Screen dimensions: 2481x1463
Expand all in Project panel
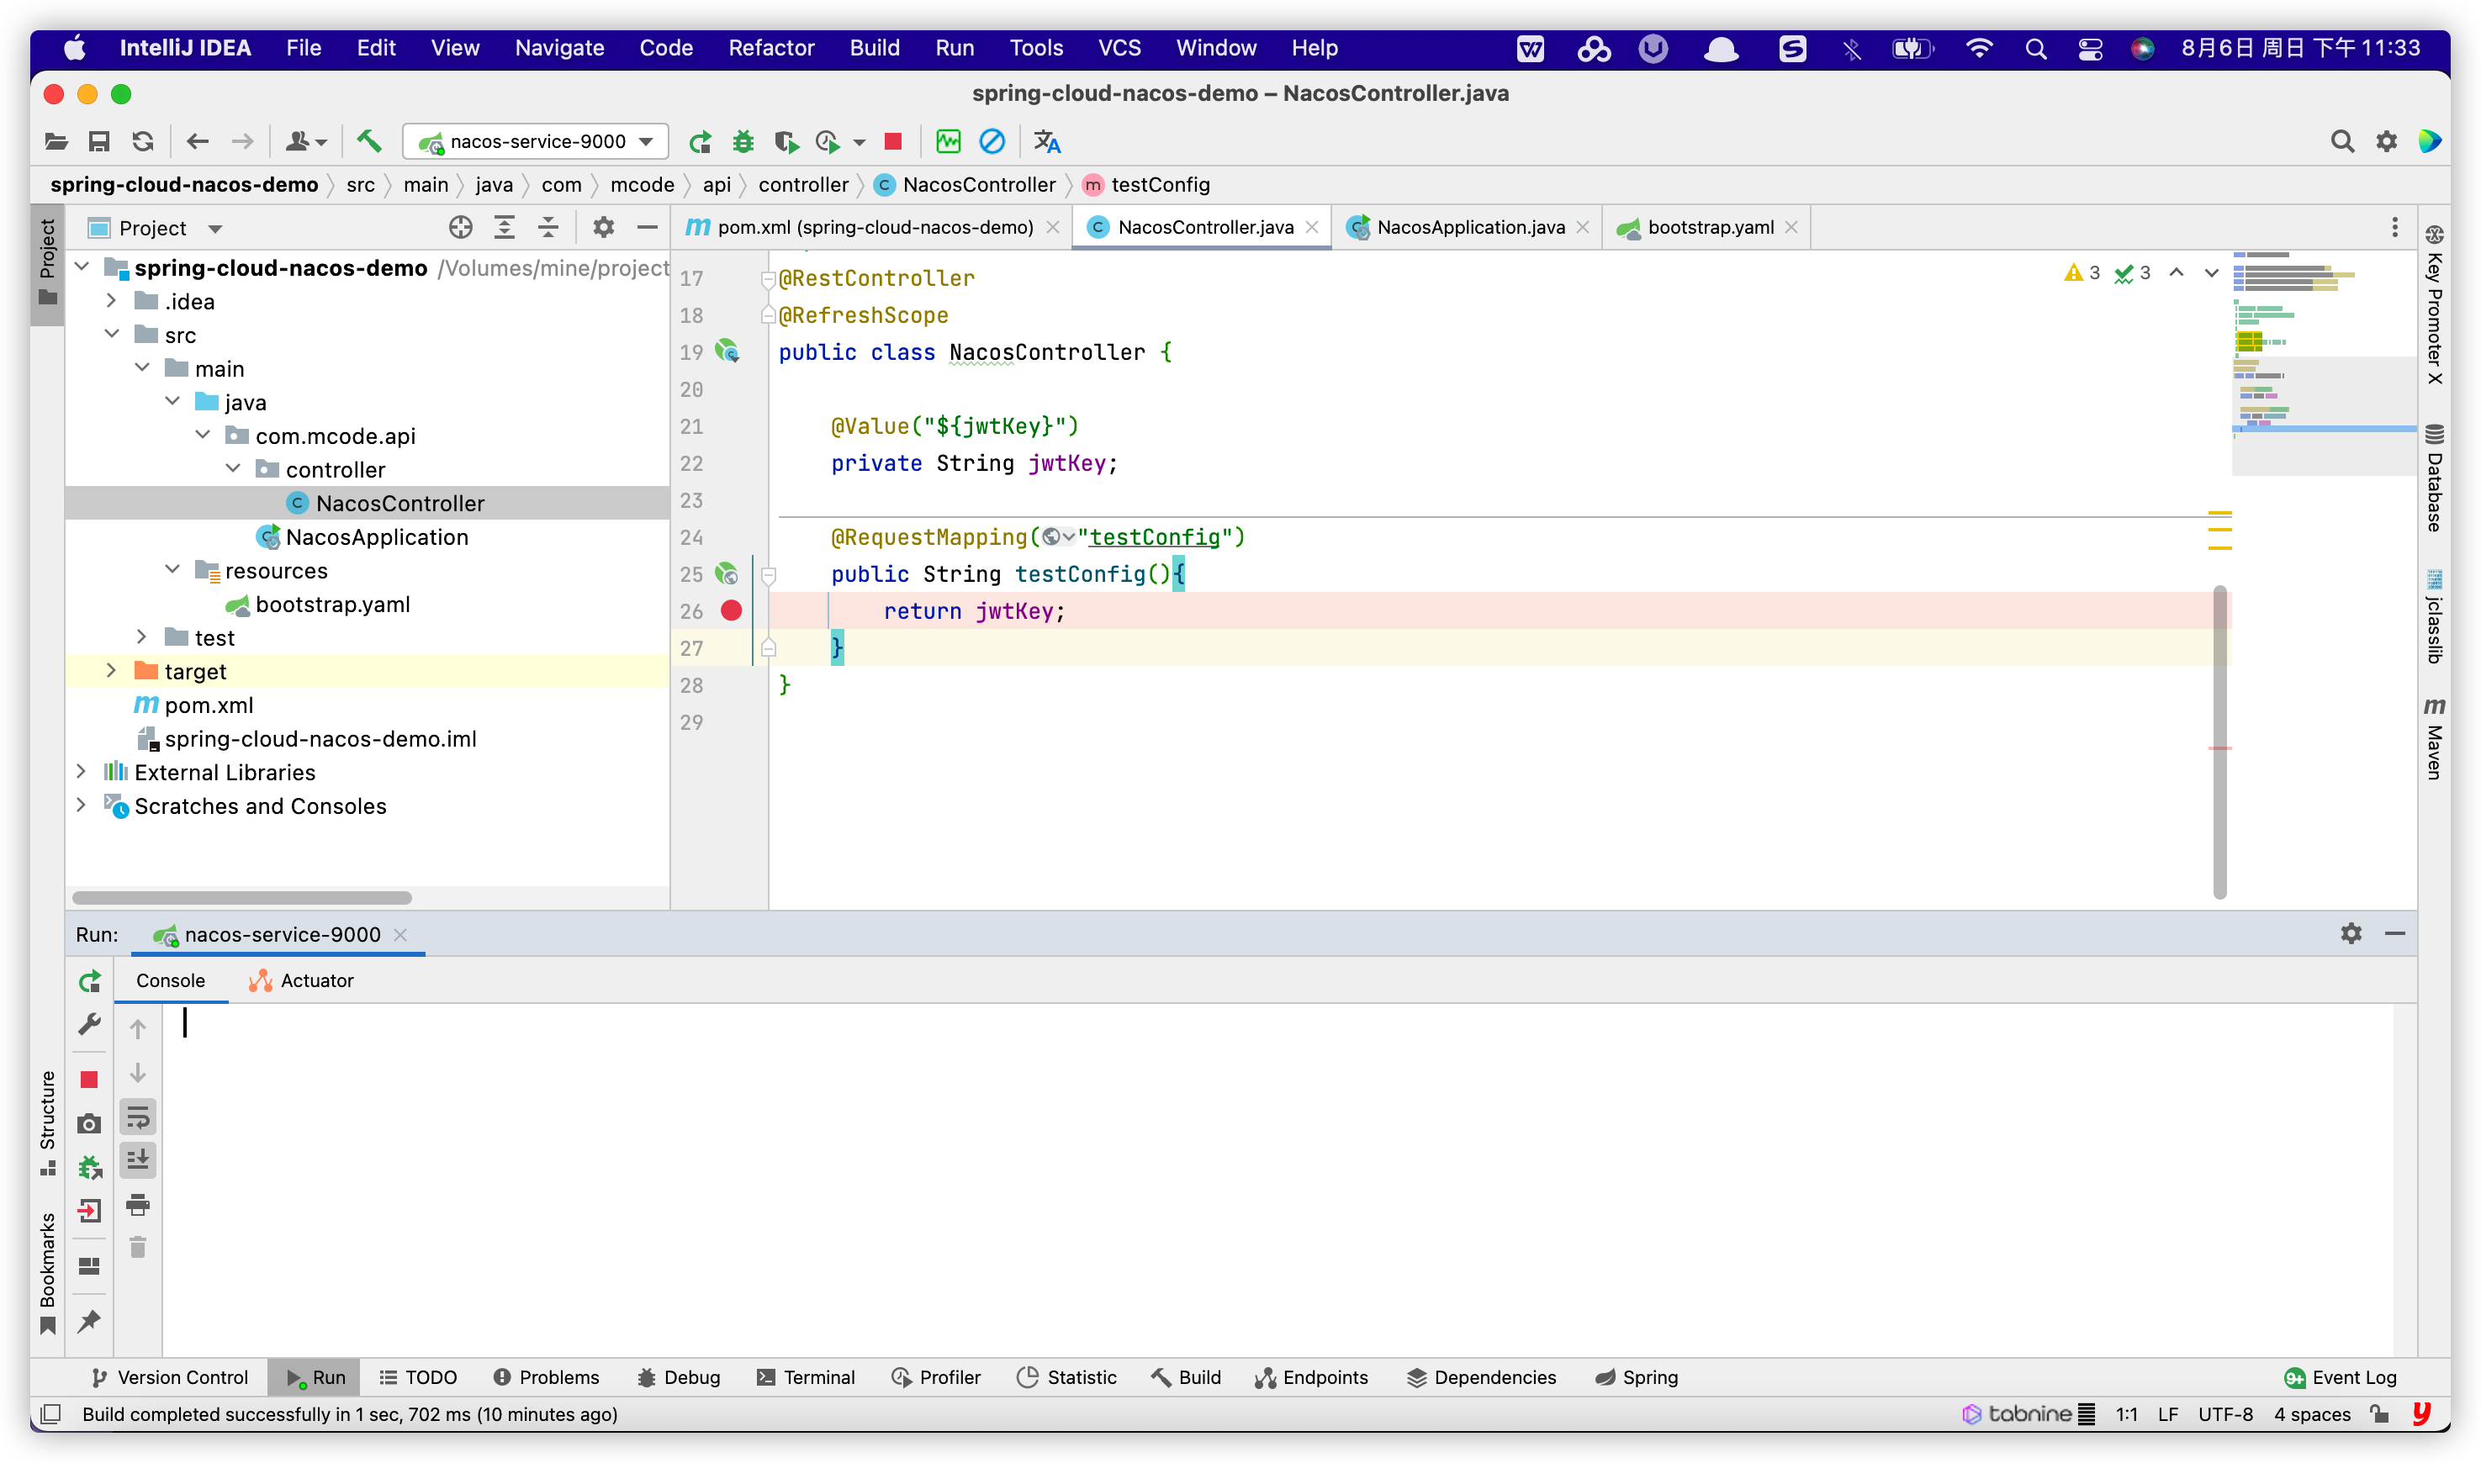505,228
